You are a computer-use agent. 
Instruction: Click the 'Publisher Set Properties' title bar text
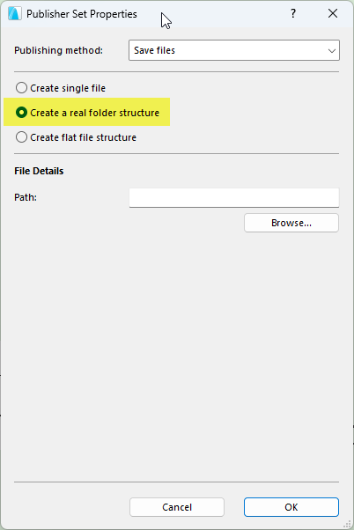coord(82,14)
